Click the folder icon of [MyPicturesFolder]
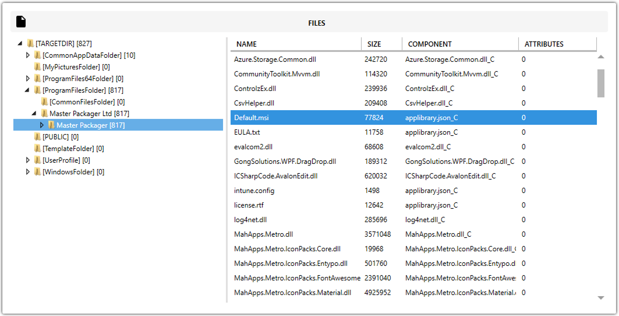 (x=37, y=67)
